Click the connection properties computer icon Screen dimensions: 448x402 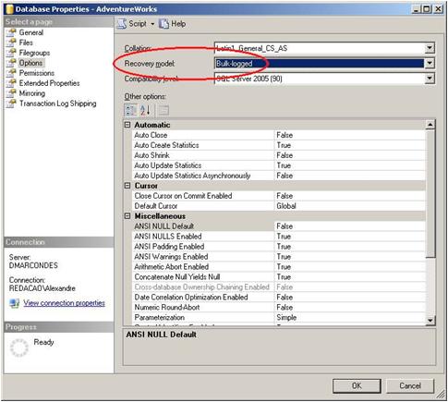14,303
